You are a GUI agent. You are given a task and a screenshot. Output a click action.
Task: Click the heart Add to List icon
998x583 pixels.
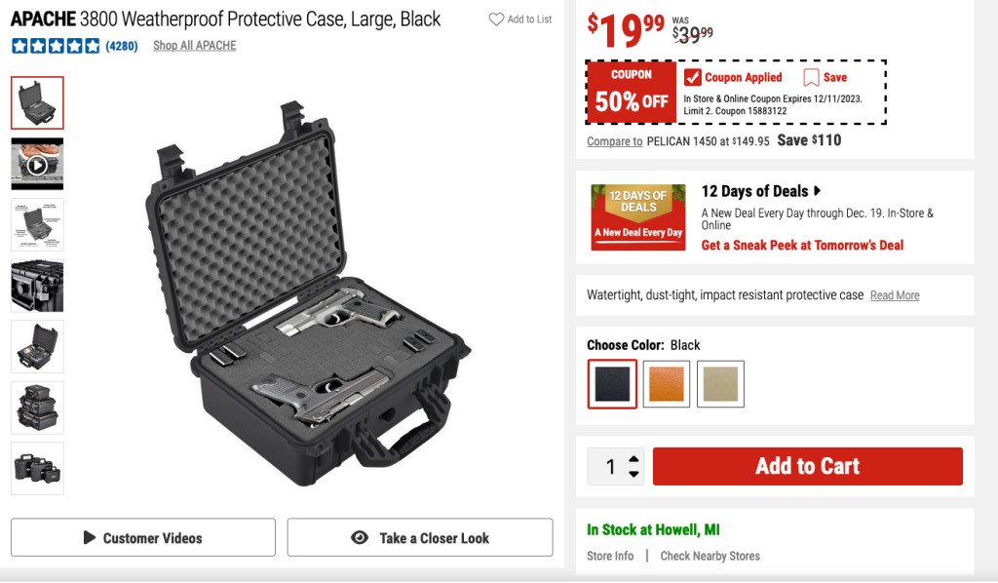pos(496,19)
